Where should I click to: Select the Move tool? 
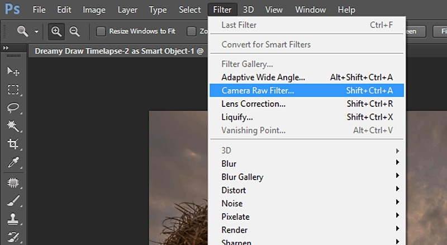point(13,71)
